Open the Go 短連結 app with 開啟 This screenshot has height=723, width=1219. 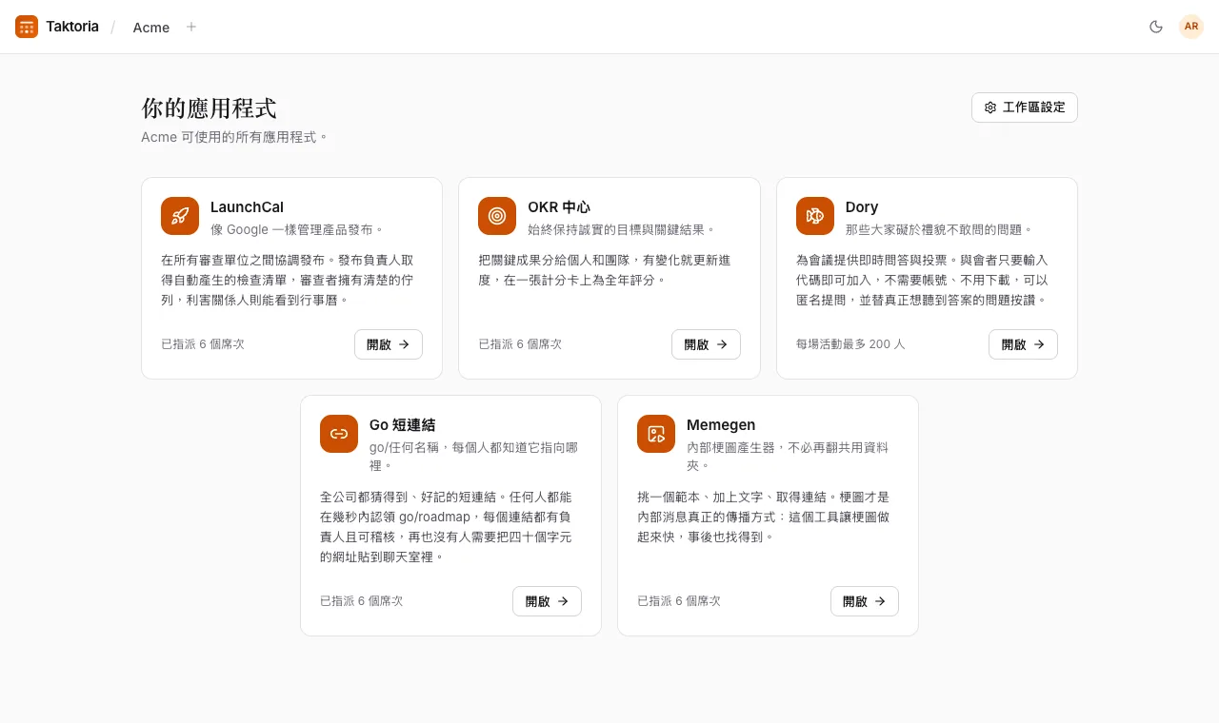[547, 601]
